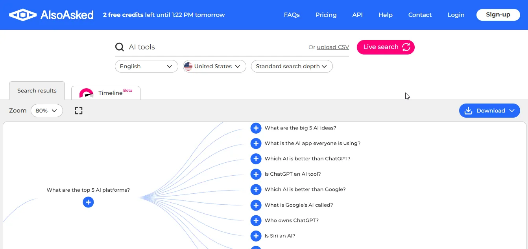Click the fullscreen expand icon

(x=79, y=111)
